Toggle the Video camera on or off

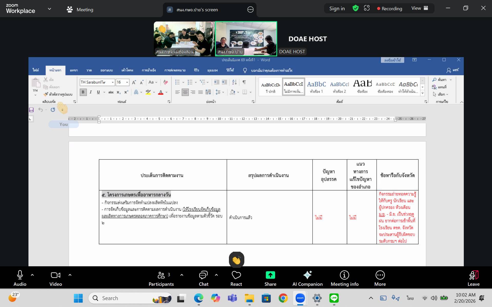[x=56, y=278]
